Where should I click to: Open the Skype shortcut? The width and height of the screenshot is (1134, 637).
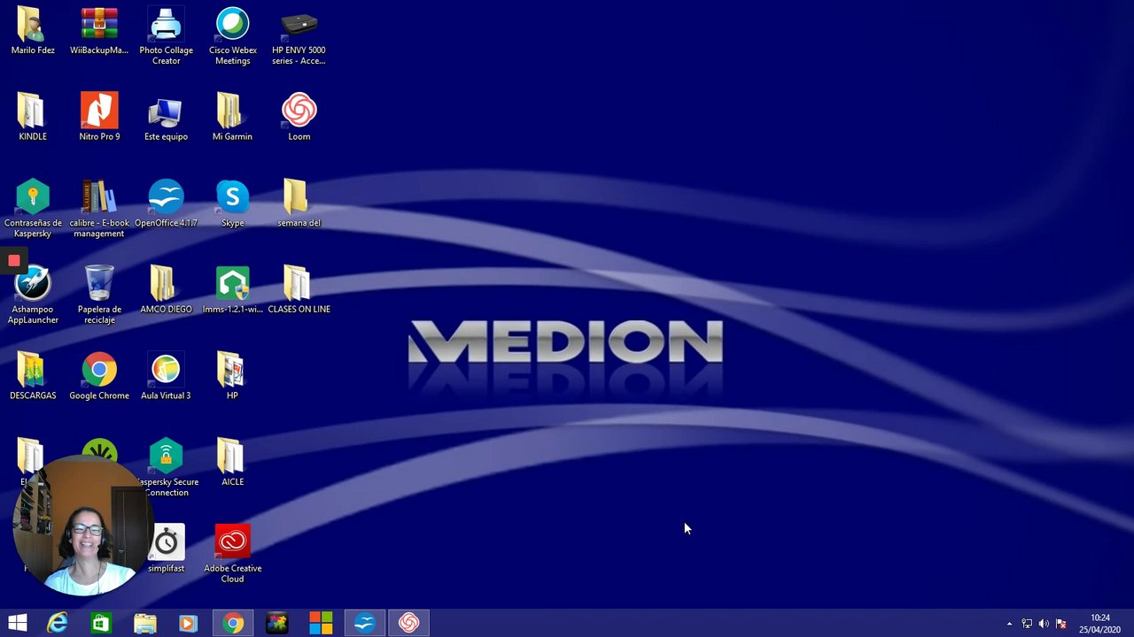[232, 203]
